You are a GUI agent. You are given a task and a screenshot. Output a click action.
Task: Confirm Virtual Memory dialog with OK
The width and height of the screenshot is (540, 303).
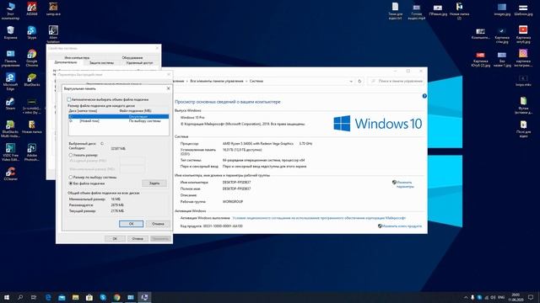132,224
